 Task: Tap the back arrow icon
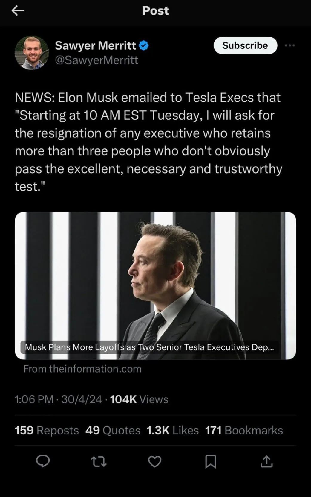click(x=18, y=11)
